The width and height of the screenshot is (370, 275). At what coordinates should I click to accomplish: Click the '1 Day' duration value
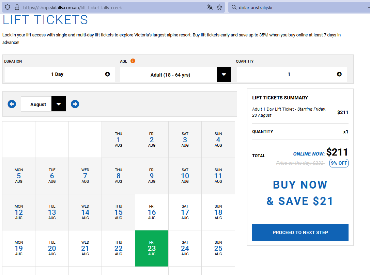57,74
